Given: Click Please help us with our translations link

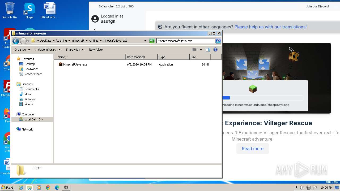Looking at the screenshot, I should coord(270,27).
